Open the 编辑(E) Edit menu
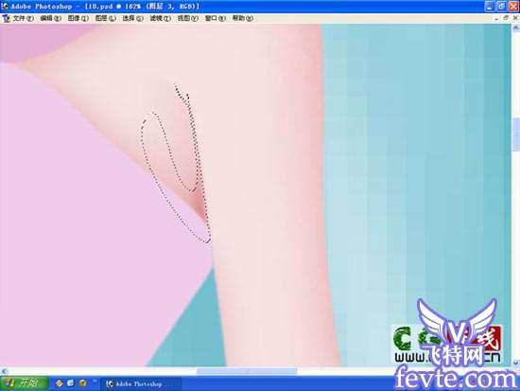The height and width of the screenshot is (391, 520). (50, 18)
